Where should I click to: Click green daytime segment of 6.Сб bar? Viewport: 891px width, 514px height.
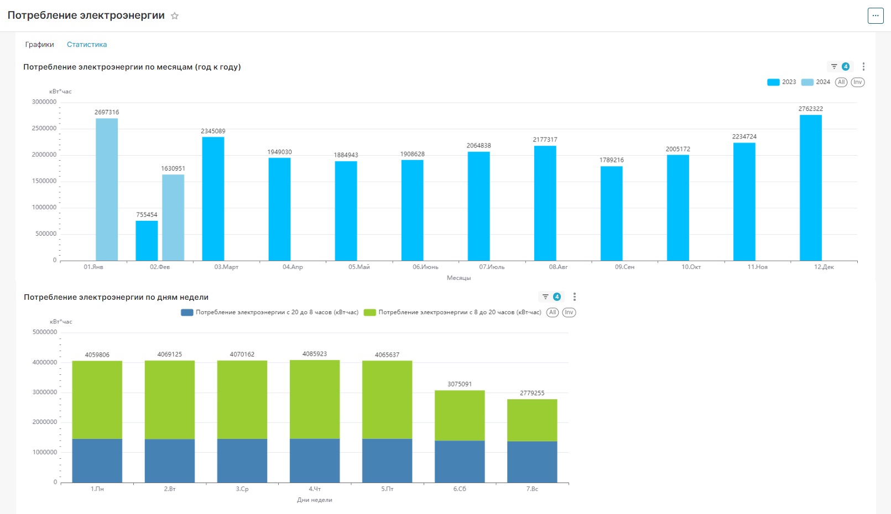(x=459, y=416)
